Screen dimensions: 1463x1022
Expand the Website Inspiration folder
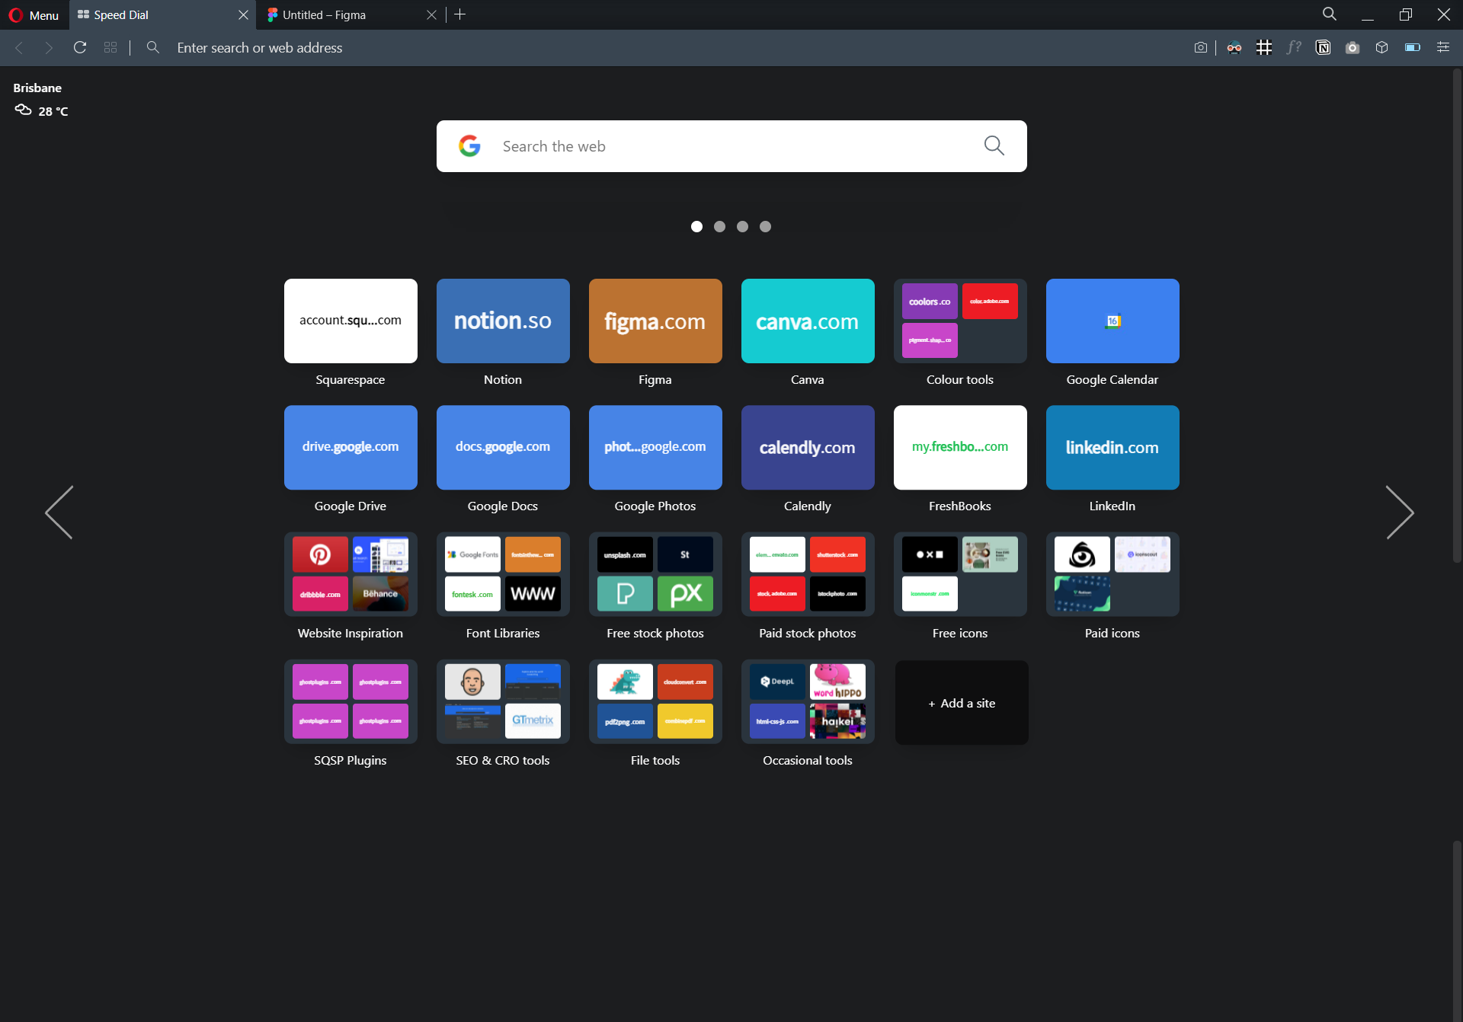click(x=351, y=574)
